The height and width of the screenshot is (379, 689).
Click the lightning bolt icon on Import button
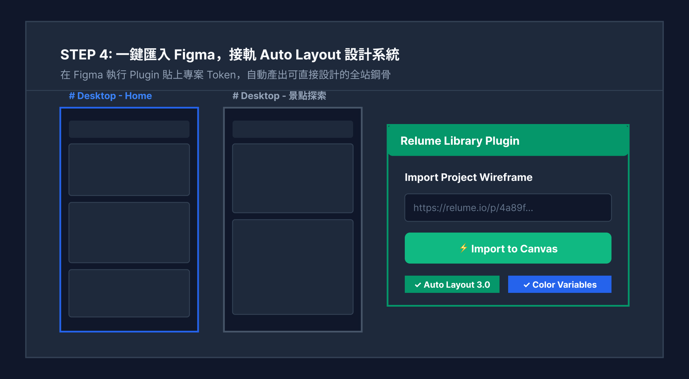[463, 248]
